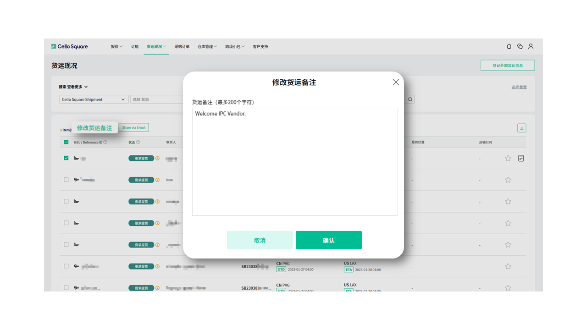Expand the 搜索 查看更多 section
Screen dimensions: 587x330
click(73, 87)
